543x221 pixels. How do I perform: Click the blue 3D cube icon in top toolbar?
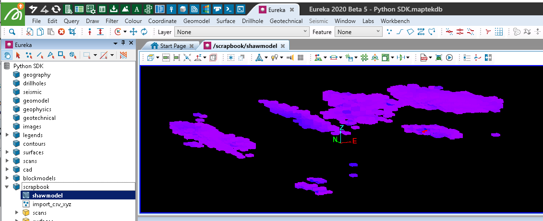(183, 9)
